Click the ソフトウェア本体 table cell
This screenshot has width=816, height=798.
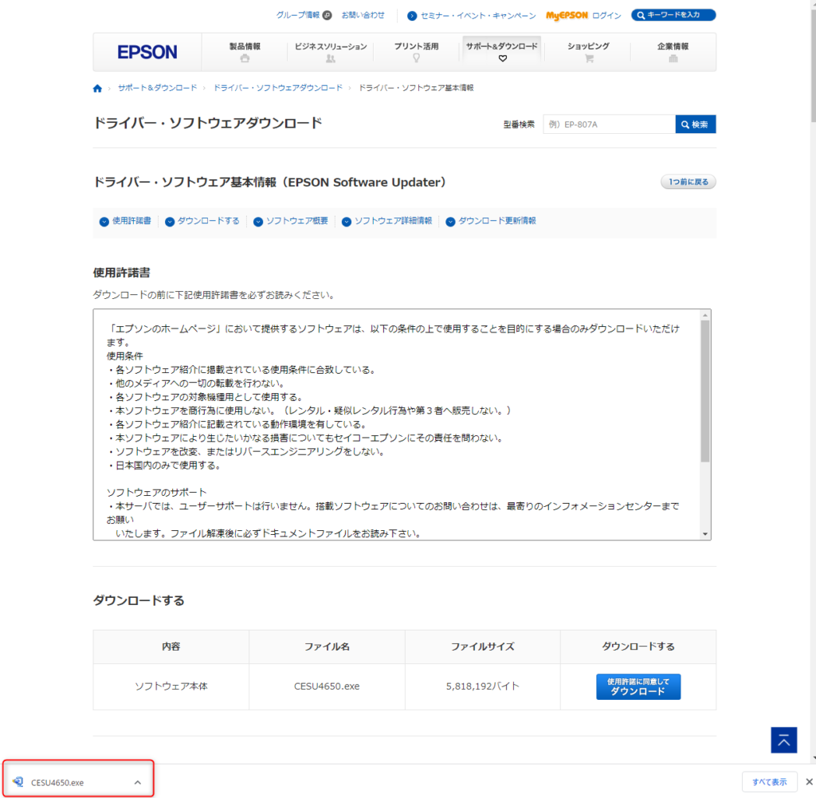(171, 686)
